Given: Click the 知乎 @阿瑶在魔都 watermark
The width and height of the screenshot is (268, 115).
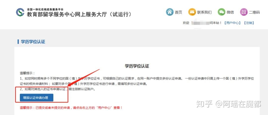Looking at the screenshot, I should (229, 104).
